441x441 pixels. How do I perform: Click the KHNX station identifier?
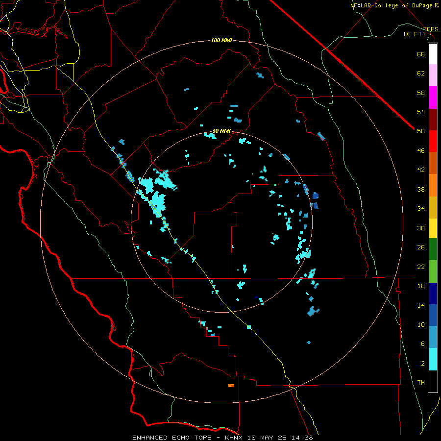235,438
